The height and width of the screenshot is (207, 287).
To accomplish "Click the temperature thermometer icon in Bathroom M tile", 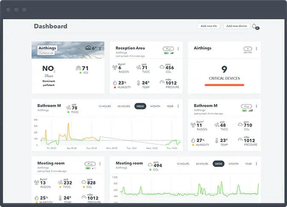I will (216, 140).
